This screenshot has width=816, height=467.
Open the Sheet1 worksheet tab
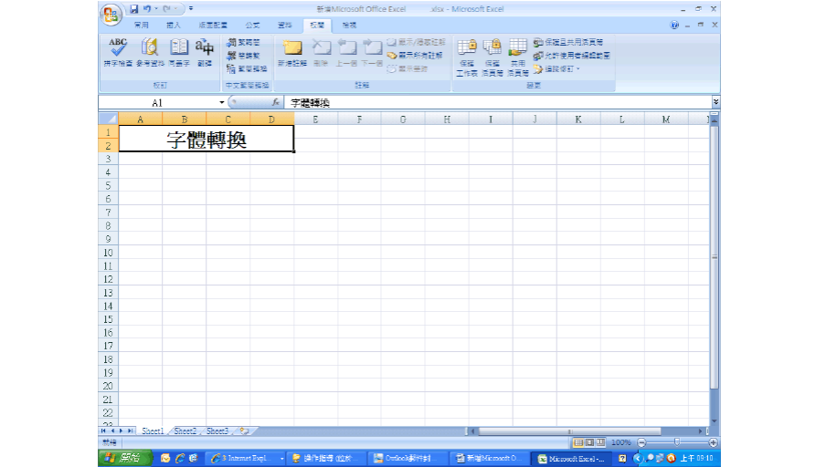[x=153, y=431]
